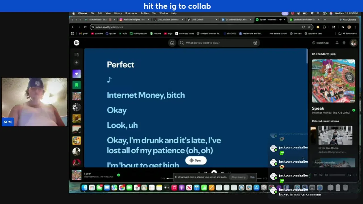Click the Sync lyrics button
The image size is (363, 204).
tap(196, 161)
